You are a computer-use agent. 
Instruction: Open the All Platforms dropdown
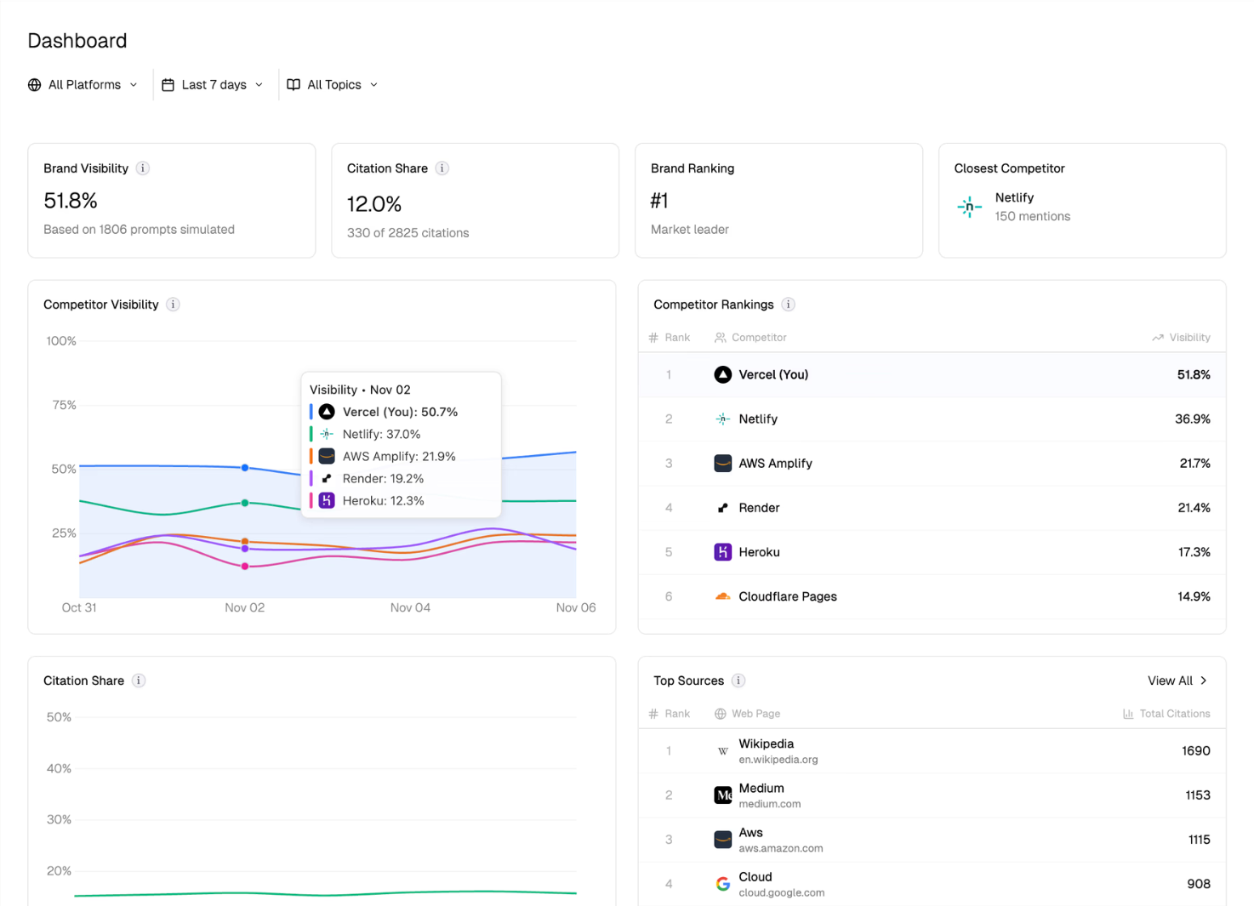pos(83,85)
